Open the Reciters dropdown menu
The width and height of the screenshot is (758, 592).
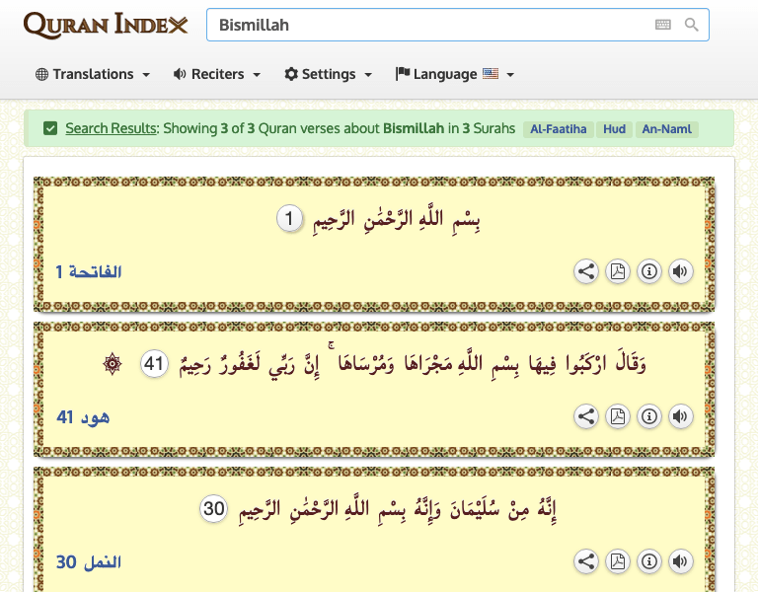[217, 74]
